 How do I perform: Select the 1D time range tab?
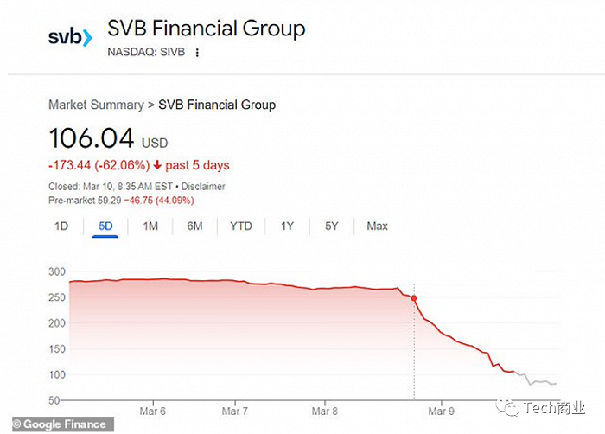pos(61,227)
